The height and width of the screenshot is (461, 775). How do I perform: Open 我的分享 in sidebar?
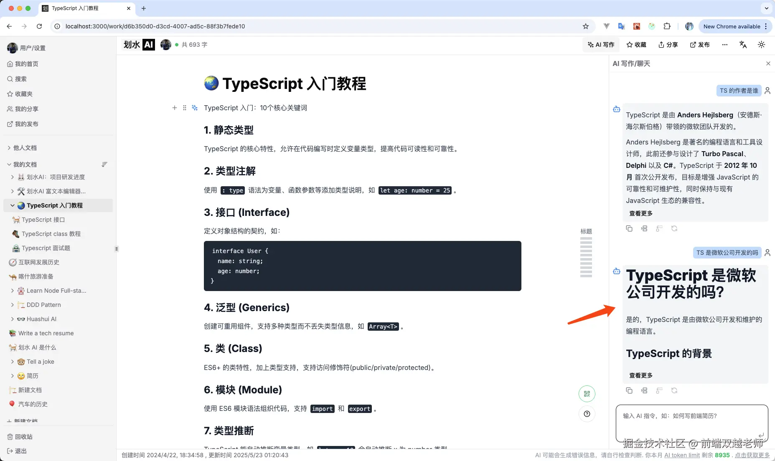(23, 109)
